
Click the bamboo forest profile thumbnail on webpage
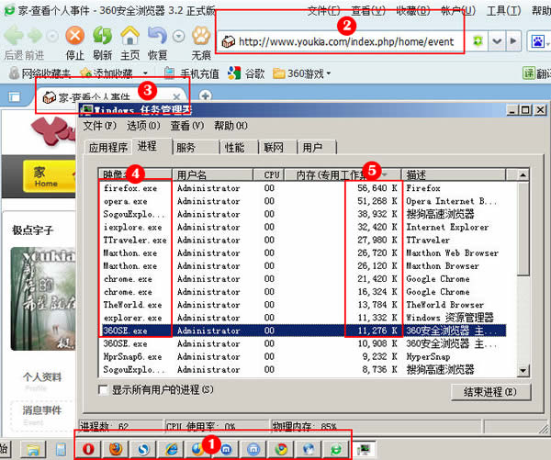[x=43, y=298]
